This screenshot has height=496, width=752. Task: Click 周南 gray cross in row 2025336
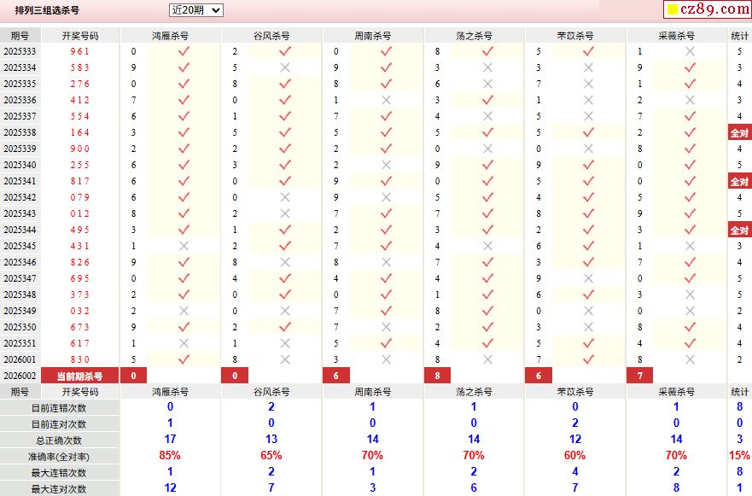click(386, 100)
